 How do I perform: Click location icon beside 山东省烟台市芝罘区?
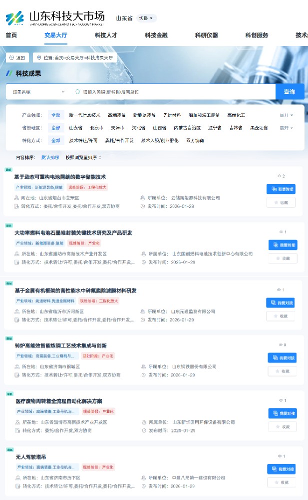pos(16,198)
